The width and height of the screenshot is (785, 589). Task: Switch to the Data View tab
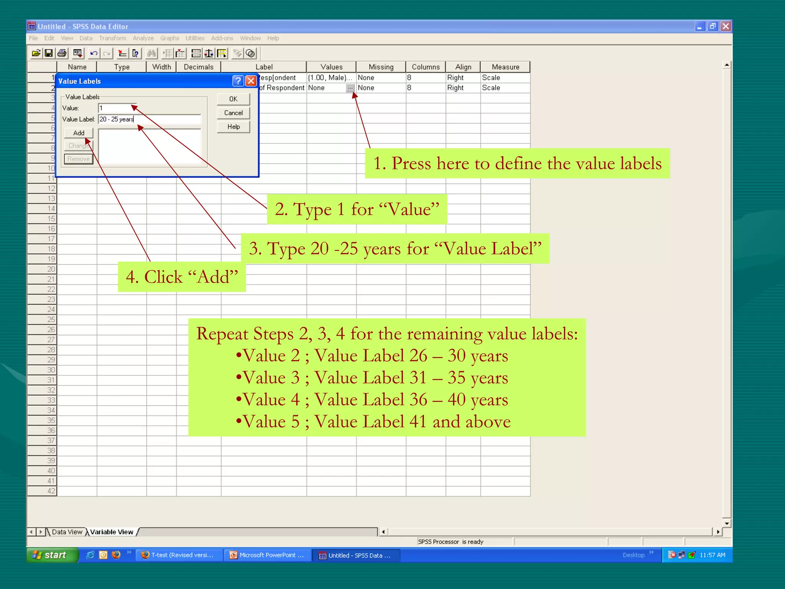pos(67,532)
